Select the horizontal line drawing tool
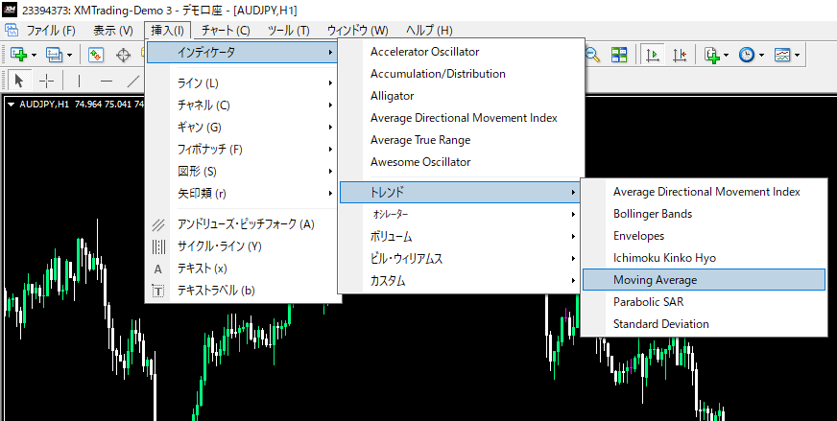 pyautogui.click(x=106, y=81)
